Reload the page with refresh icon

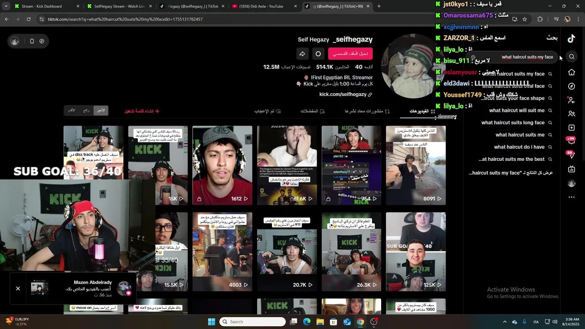pyautogui.click(x=28, y=19)
